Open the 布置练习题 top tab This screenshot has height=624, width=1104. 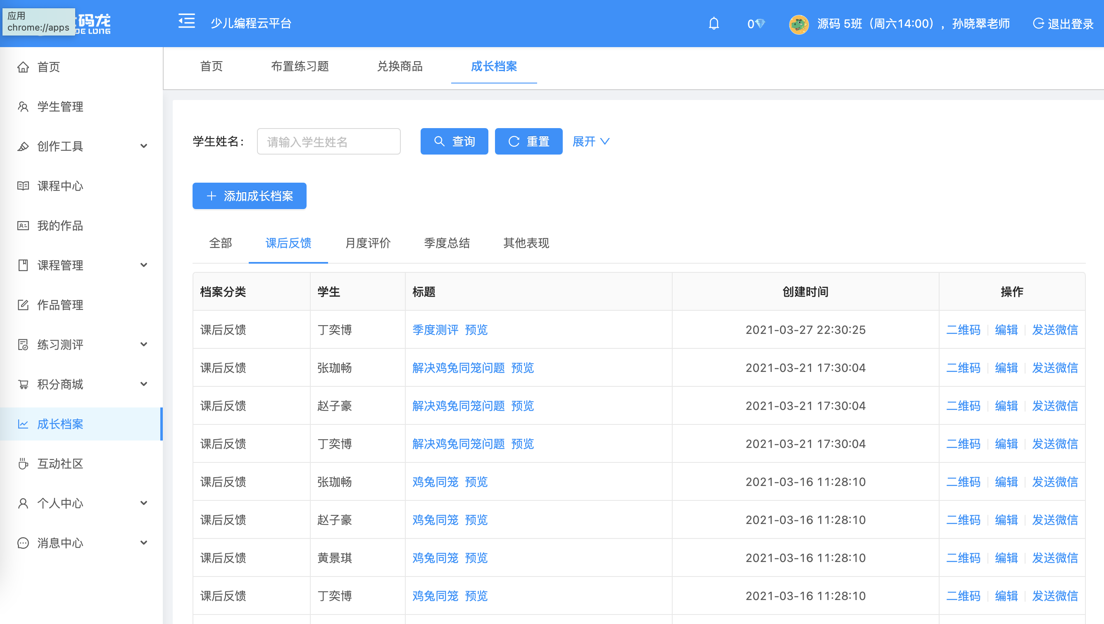point(300,67)
